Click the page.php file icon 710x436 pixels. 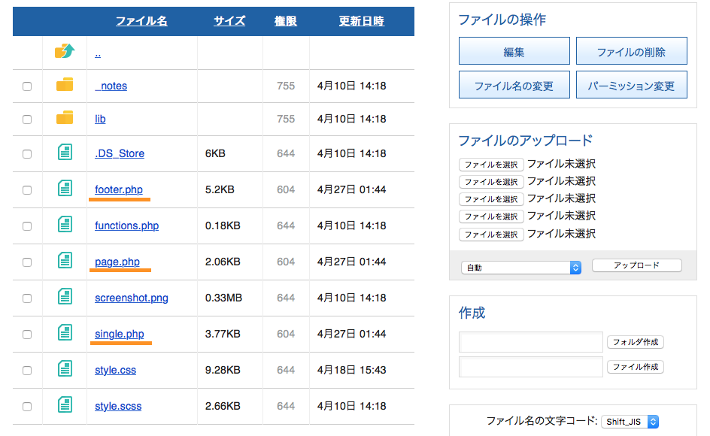(65, 260)
